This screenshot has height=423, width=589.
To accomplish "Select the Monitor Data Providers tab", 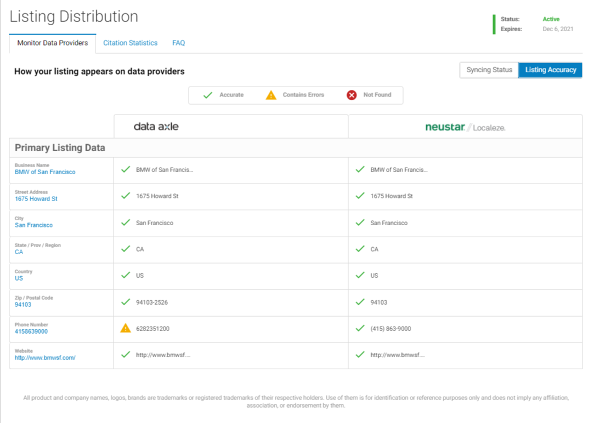I will (53, 43).
